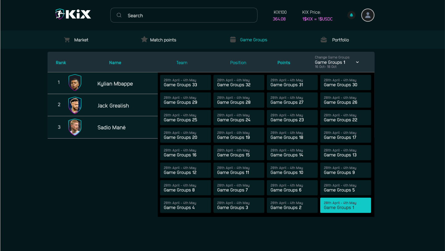Pick Game Groups 20 option

point(185,135)
